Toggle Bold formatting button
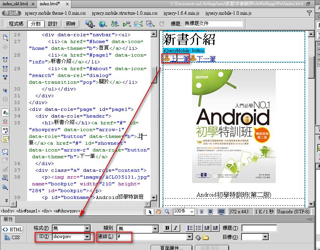Image resolution: width=320 pixels, height=250 pixels. coord(167,228)
